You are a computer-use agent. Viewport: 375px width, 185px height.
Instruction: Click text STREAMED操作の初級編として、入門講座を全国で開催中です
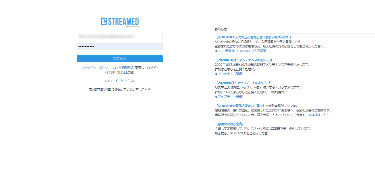pyautogui.click(x=259, y=42)
